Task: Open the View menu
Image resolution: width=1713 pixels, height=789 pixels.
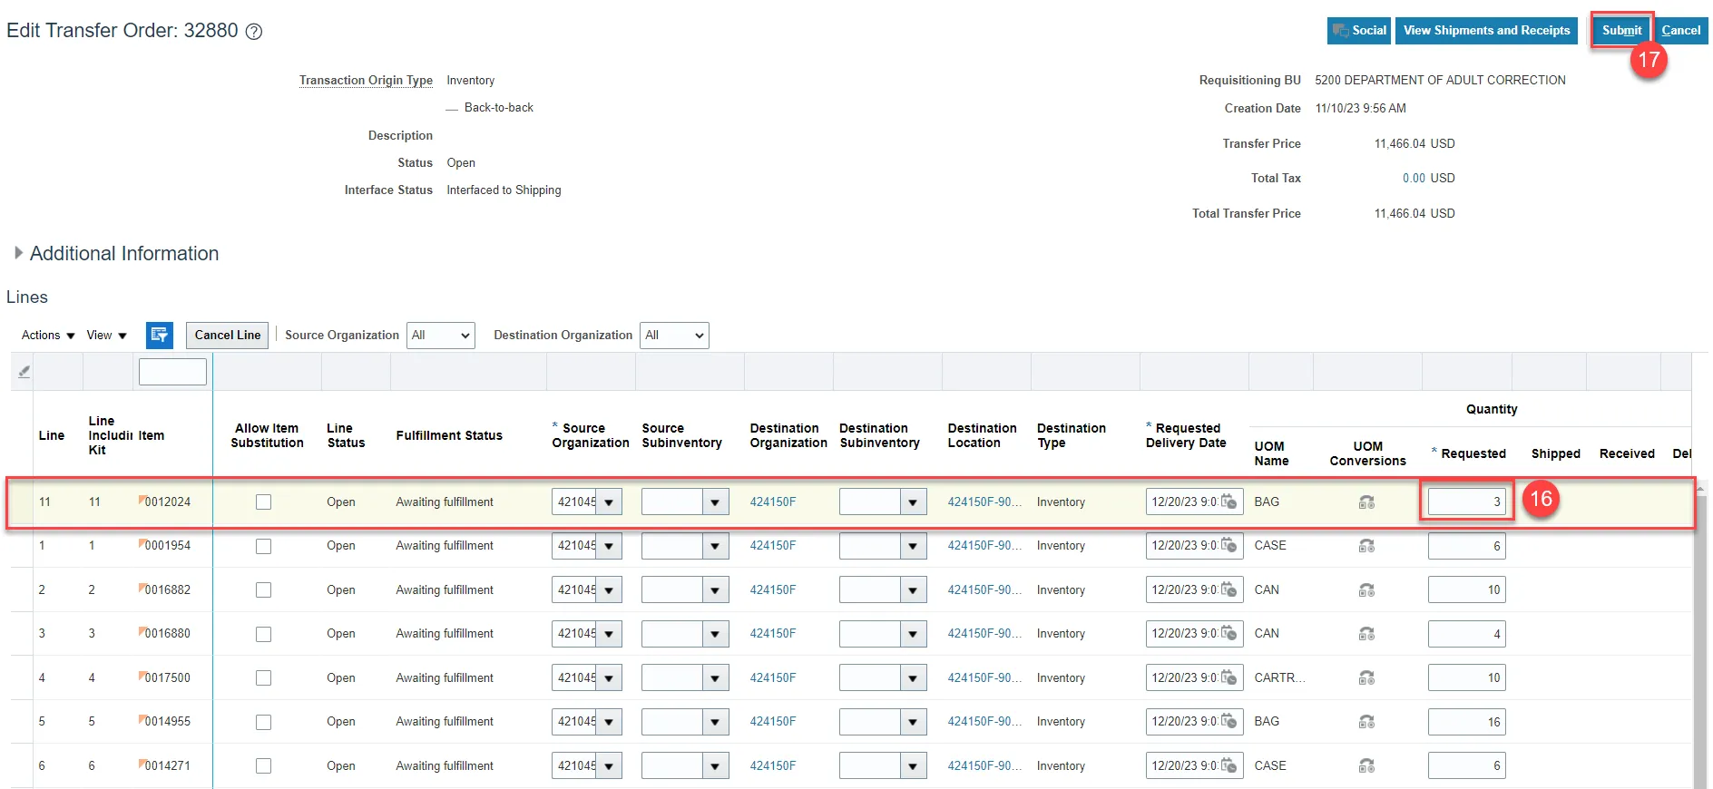Action: pos(106,336)
